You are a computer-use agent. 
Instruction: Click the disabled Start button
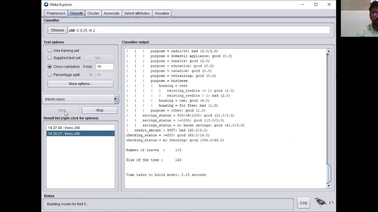pos(61,110)
